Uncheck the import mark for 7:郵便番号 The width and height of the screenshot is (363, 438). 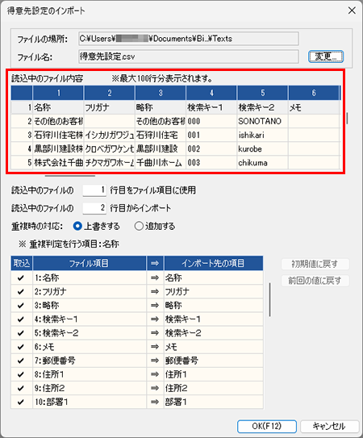(x=21, y=361)
